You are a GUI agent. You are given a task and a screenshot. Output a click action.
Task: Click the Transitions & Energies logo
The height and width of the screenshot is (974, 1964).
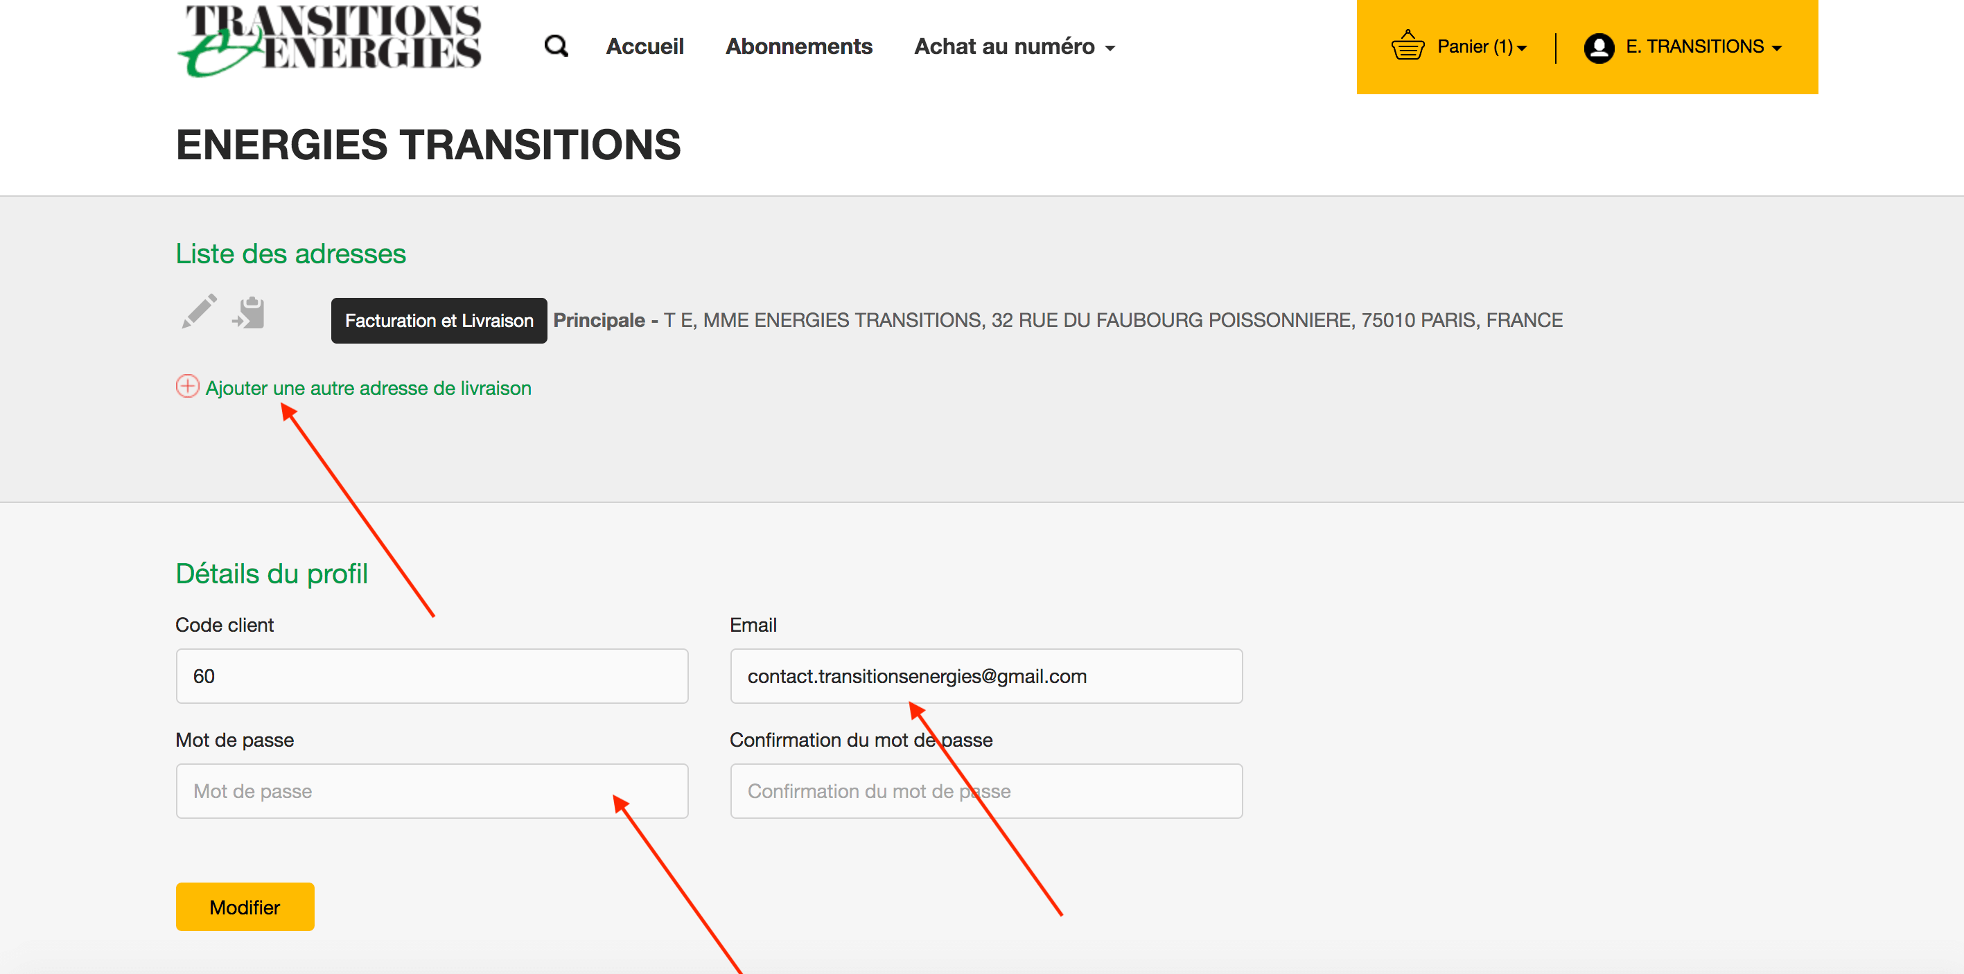(x=329, y=40)
